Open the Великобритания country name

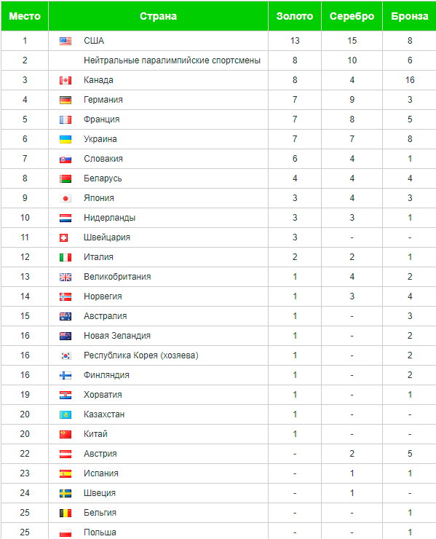[117, 277]
